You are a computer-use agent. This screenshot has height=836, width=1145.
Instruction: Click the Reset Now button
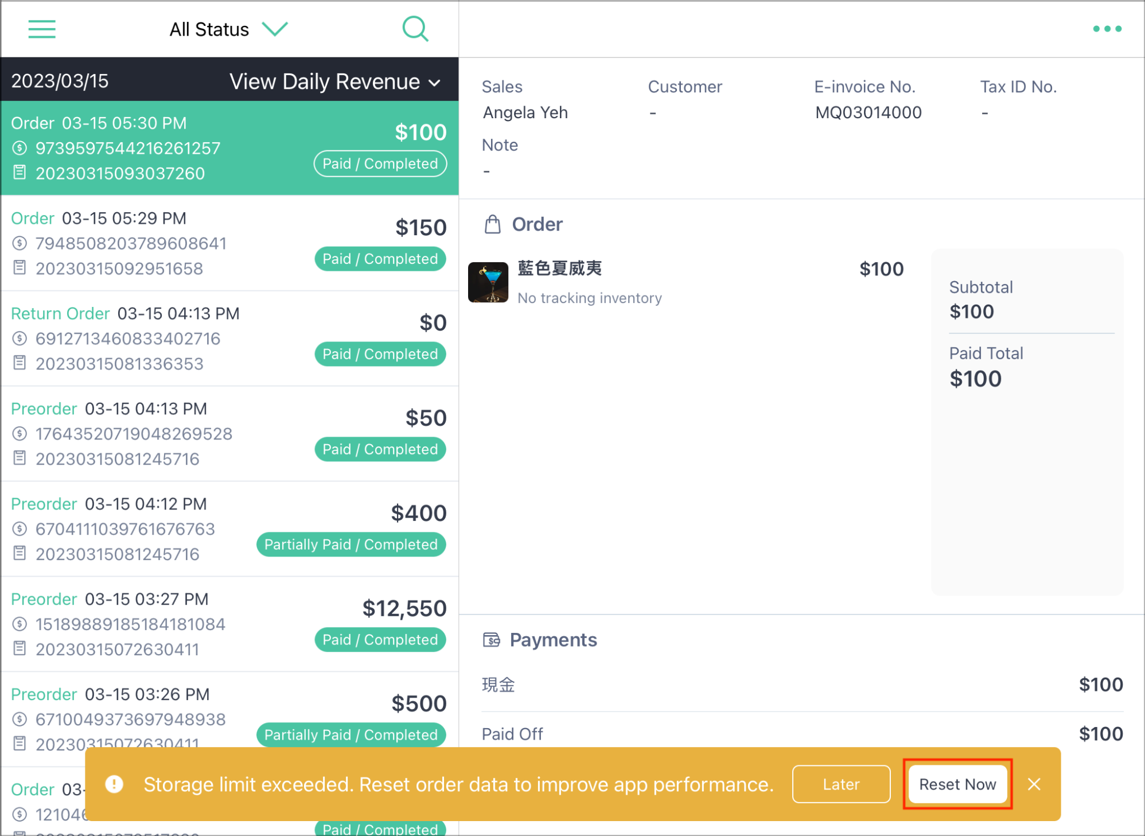click(957, 784)
